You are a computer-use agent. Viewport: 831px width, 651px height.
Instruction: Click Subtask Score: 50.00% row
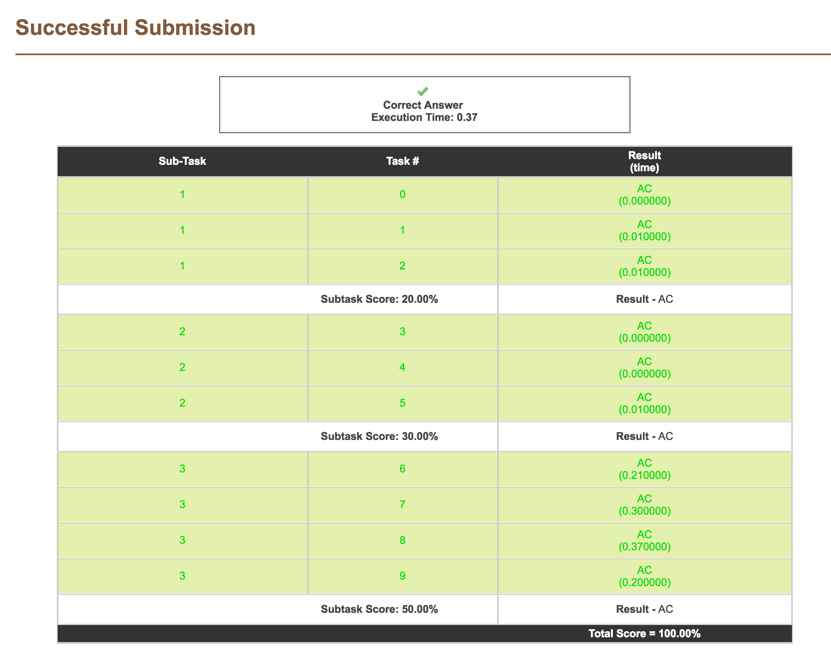point(379,609)
